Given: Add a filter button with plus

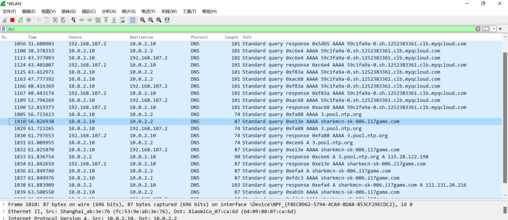Looking at the screenshot, I should coord(500,29).
